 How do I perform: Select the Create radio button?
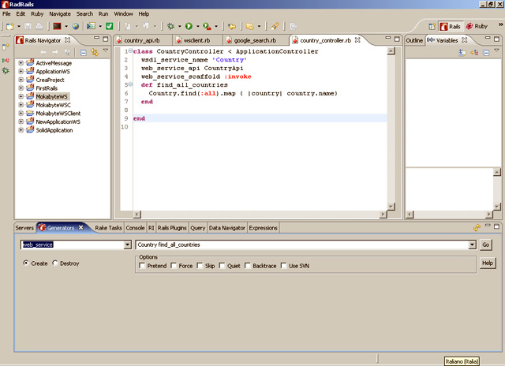(26, 263)
